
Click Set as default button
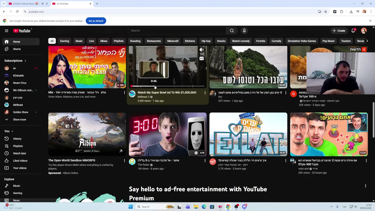tap(96, 21)
